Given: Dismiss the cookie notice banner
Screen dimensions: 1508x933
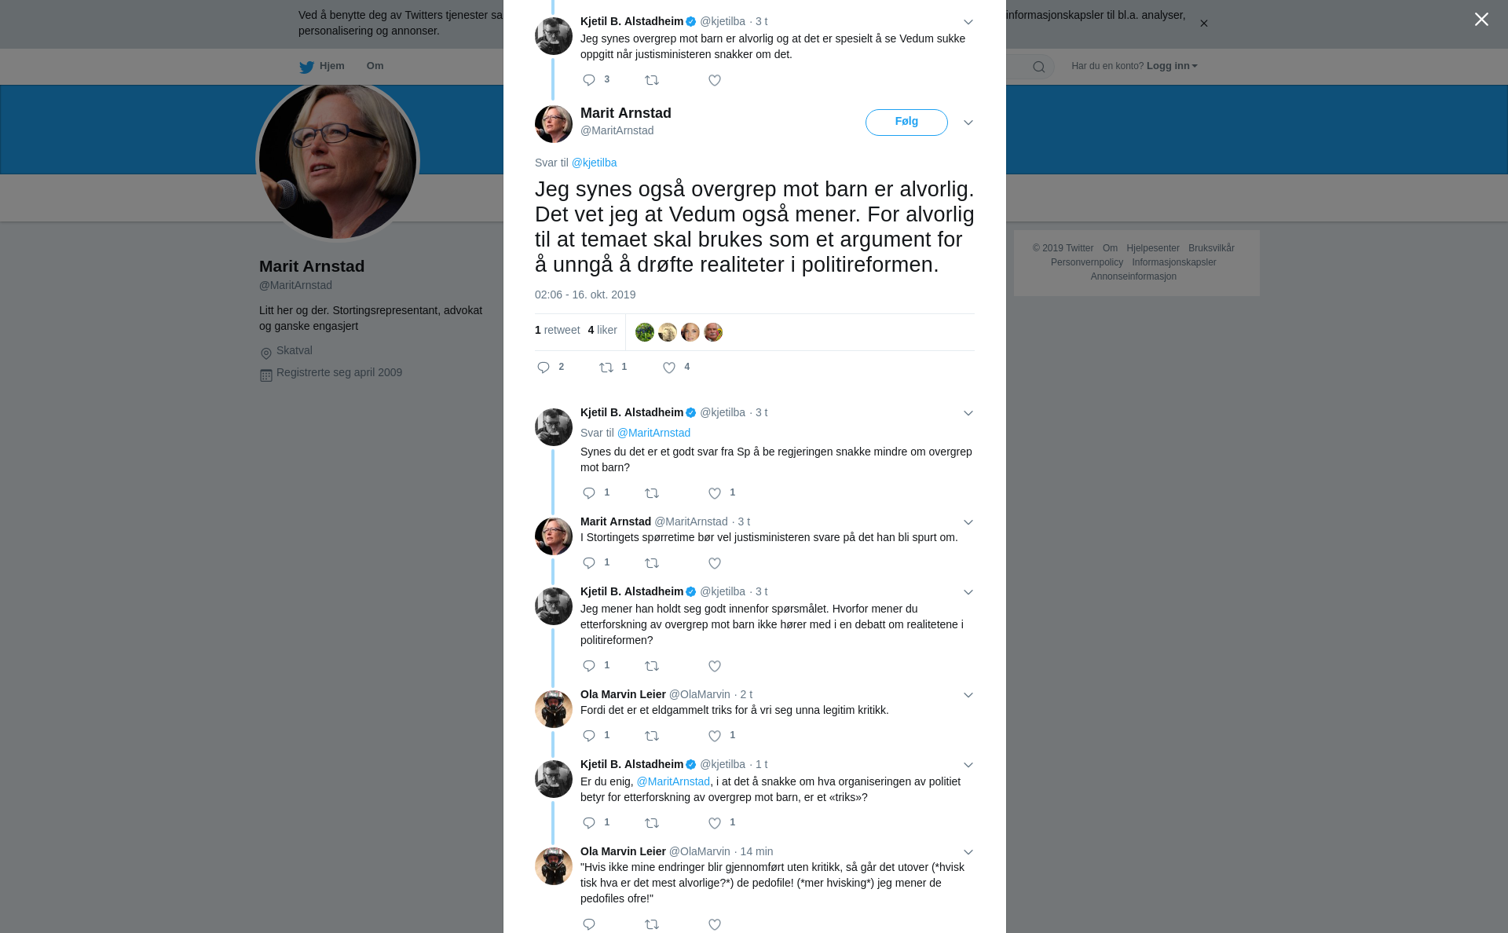Looking at the screenshot, I should click(1203, 23).
